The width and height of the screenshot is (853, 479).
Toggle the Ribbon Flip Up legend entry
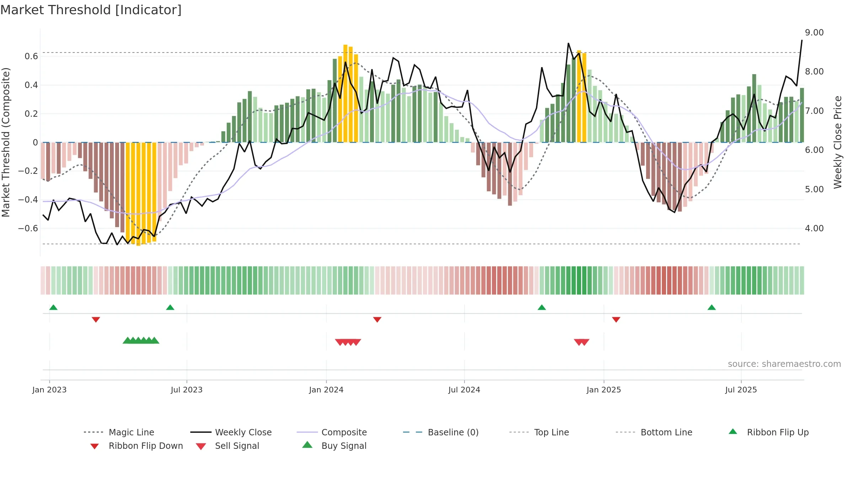point(768,432)
